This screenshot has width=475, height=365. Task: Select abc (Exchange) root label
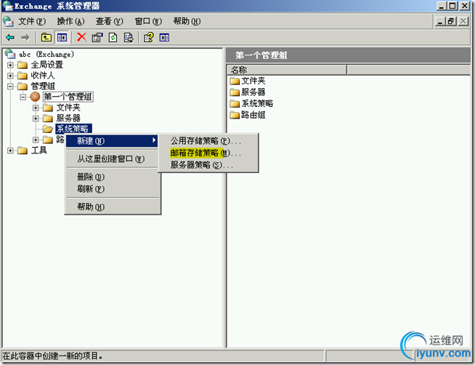46,55
